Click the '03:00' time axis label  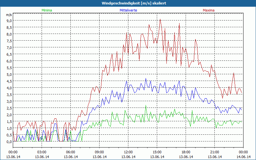click(42, 152)
